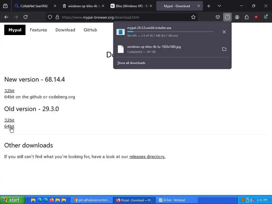Switch to the Bliss (Windows XP) tab
The height and width of the screenshot is (204, 272).
(131, 6)
